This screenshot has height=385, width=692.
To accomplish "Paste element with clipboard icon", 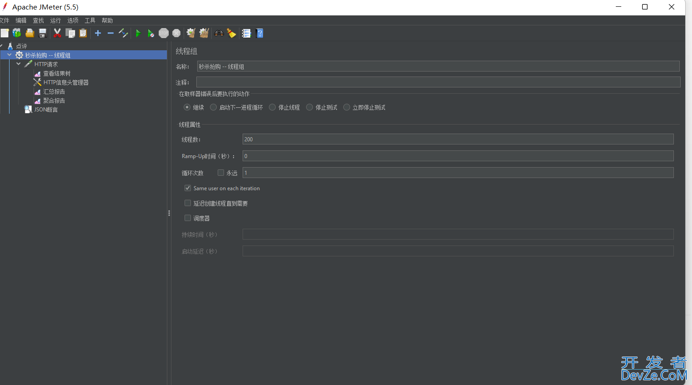I will 83,33.
